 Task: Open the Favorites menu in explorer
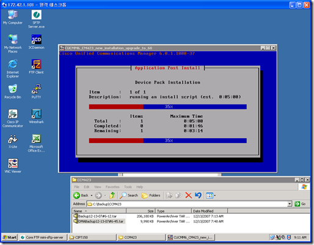112,187
